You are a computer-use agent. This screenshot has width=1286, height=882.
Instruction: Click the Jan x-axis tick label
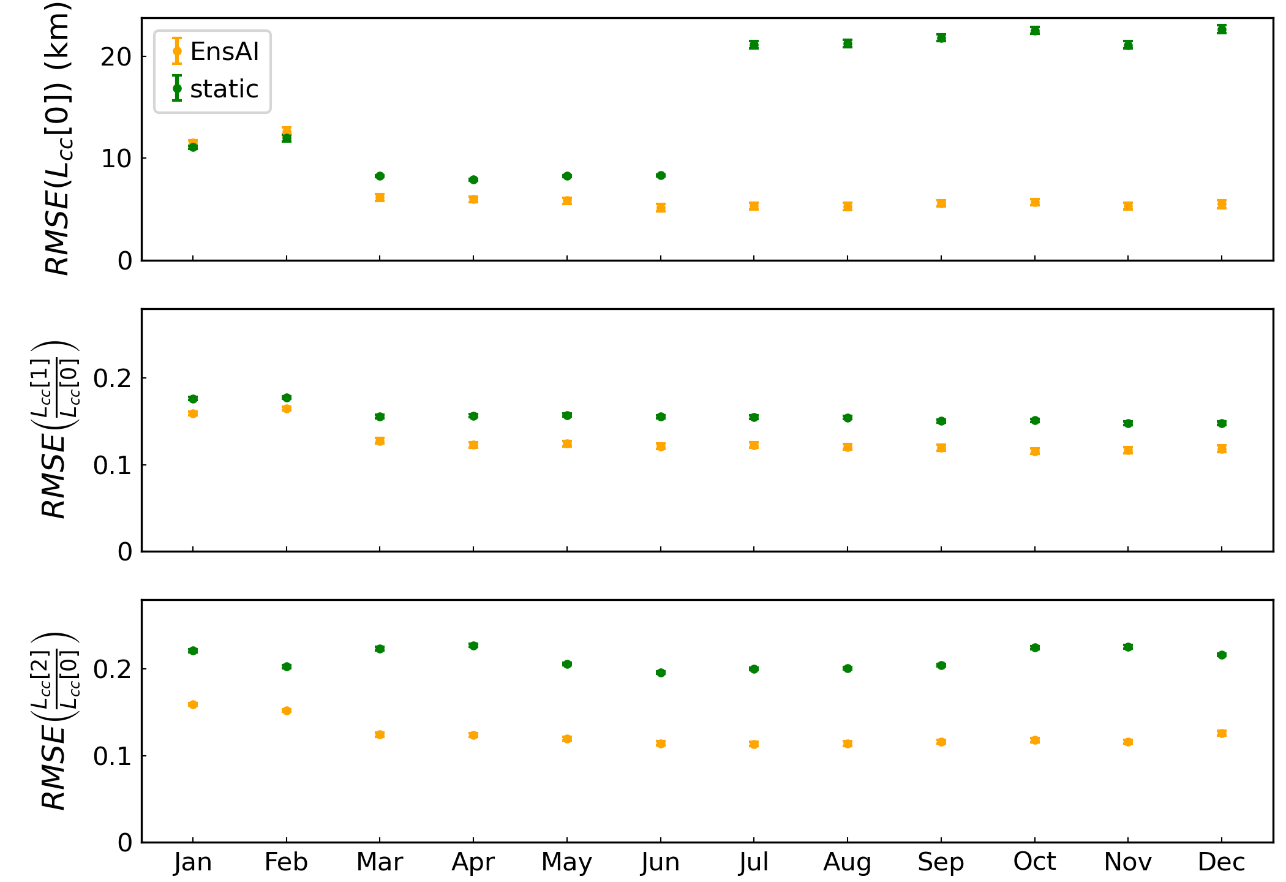coord(193,862)
